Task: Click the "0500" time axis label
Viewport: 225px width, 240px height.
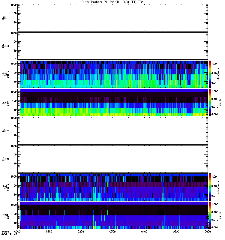Action: [176, 232]
